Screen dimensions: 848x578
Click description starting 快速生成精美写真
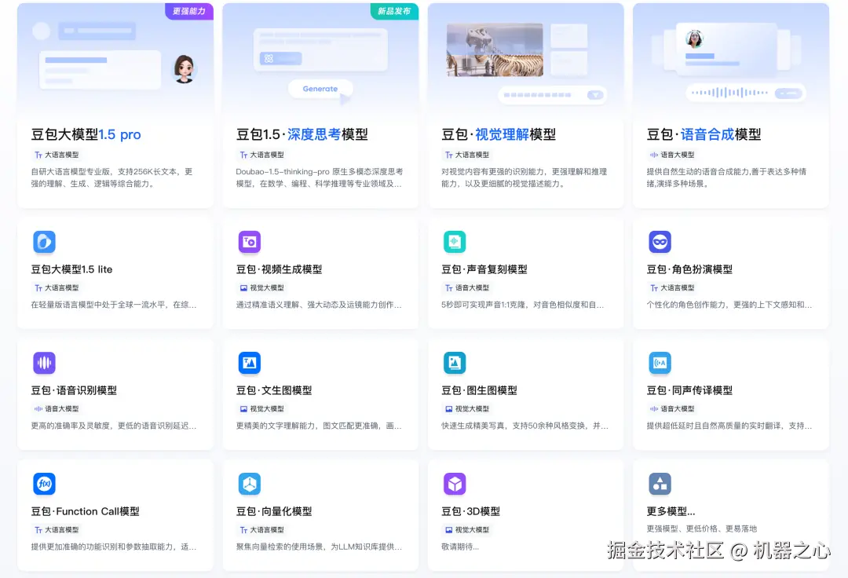click(525, 426)
